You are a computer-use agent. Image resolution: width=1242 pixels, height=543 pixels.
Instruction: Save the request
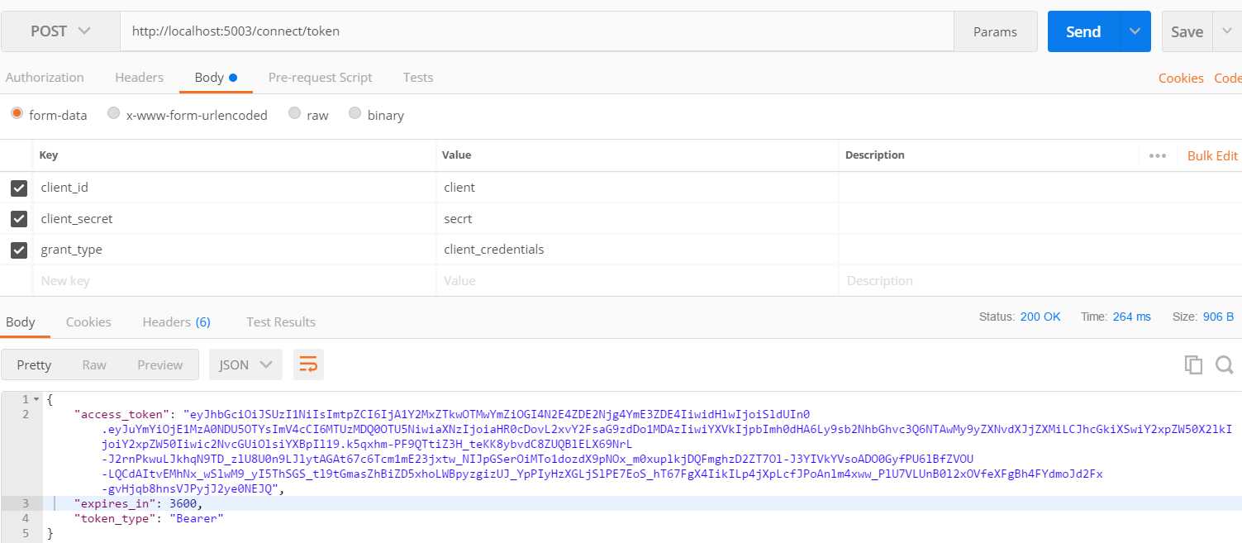pos(1187,31)
